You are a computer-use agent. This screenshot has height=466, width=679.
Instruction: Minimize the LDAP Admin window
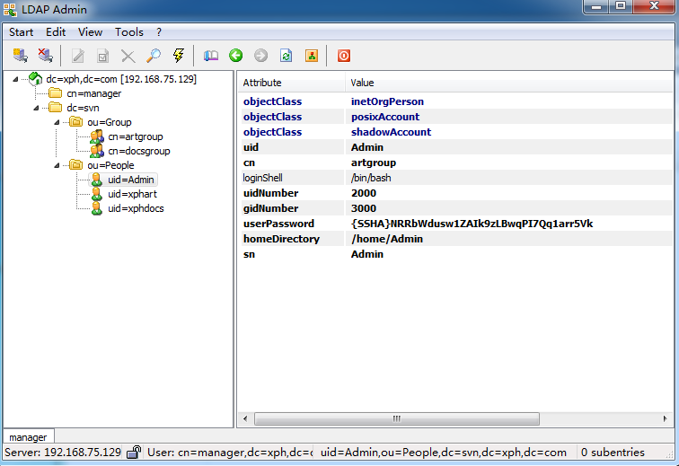(x=596, y=6)
